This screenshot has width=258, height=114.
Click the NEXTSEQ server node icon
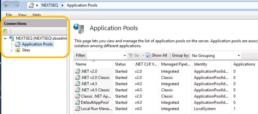coord(12,38)
